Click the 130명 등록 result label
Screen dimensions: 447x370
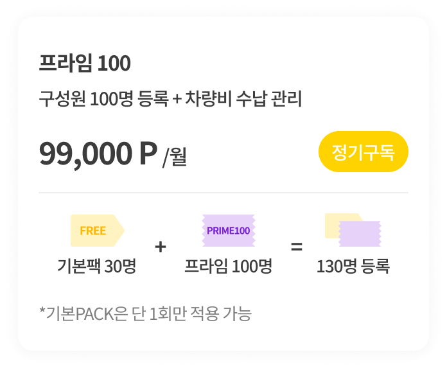(x=353, y=266)
